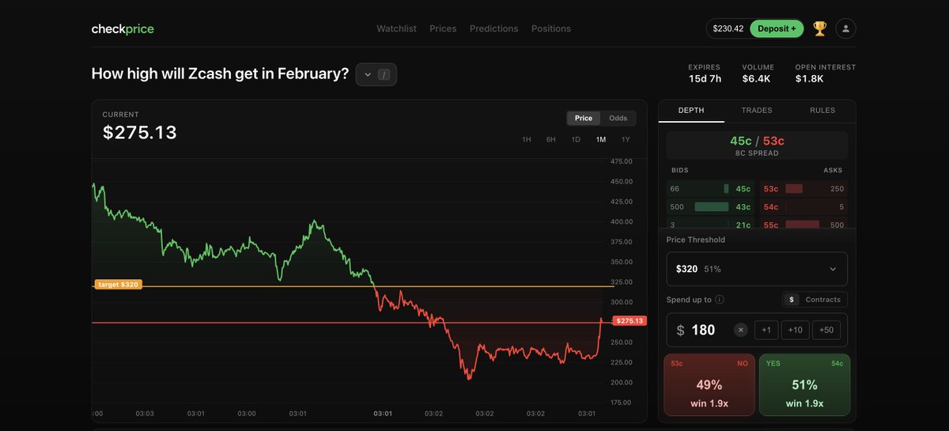Add +50 to spend amount
This screenshot has width=949, height=431.
click(826, 330)
